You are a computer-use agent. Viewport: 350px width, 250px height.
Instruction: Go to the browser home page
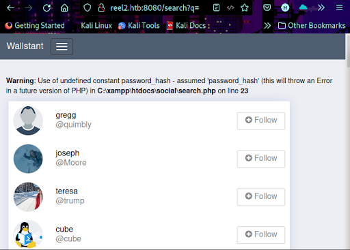pyautogui.click(x=64, y=8)
